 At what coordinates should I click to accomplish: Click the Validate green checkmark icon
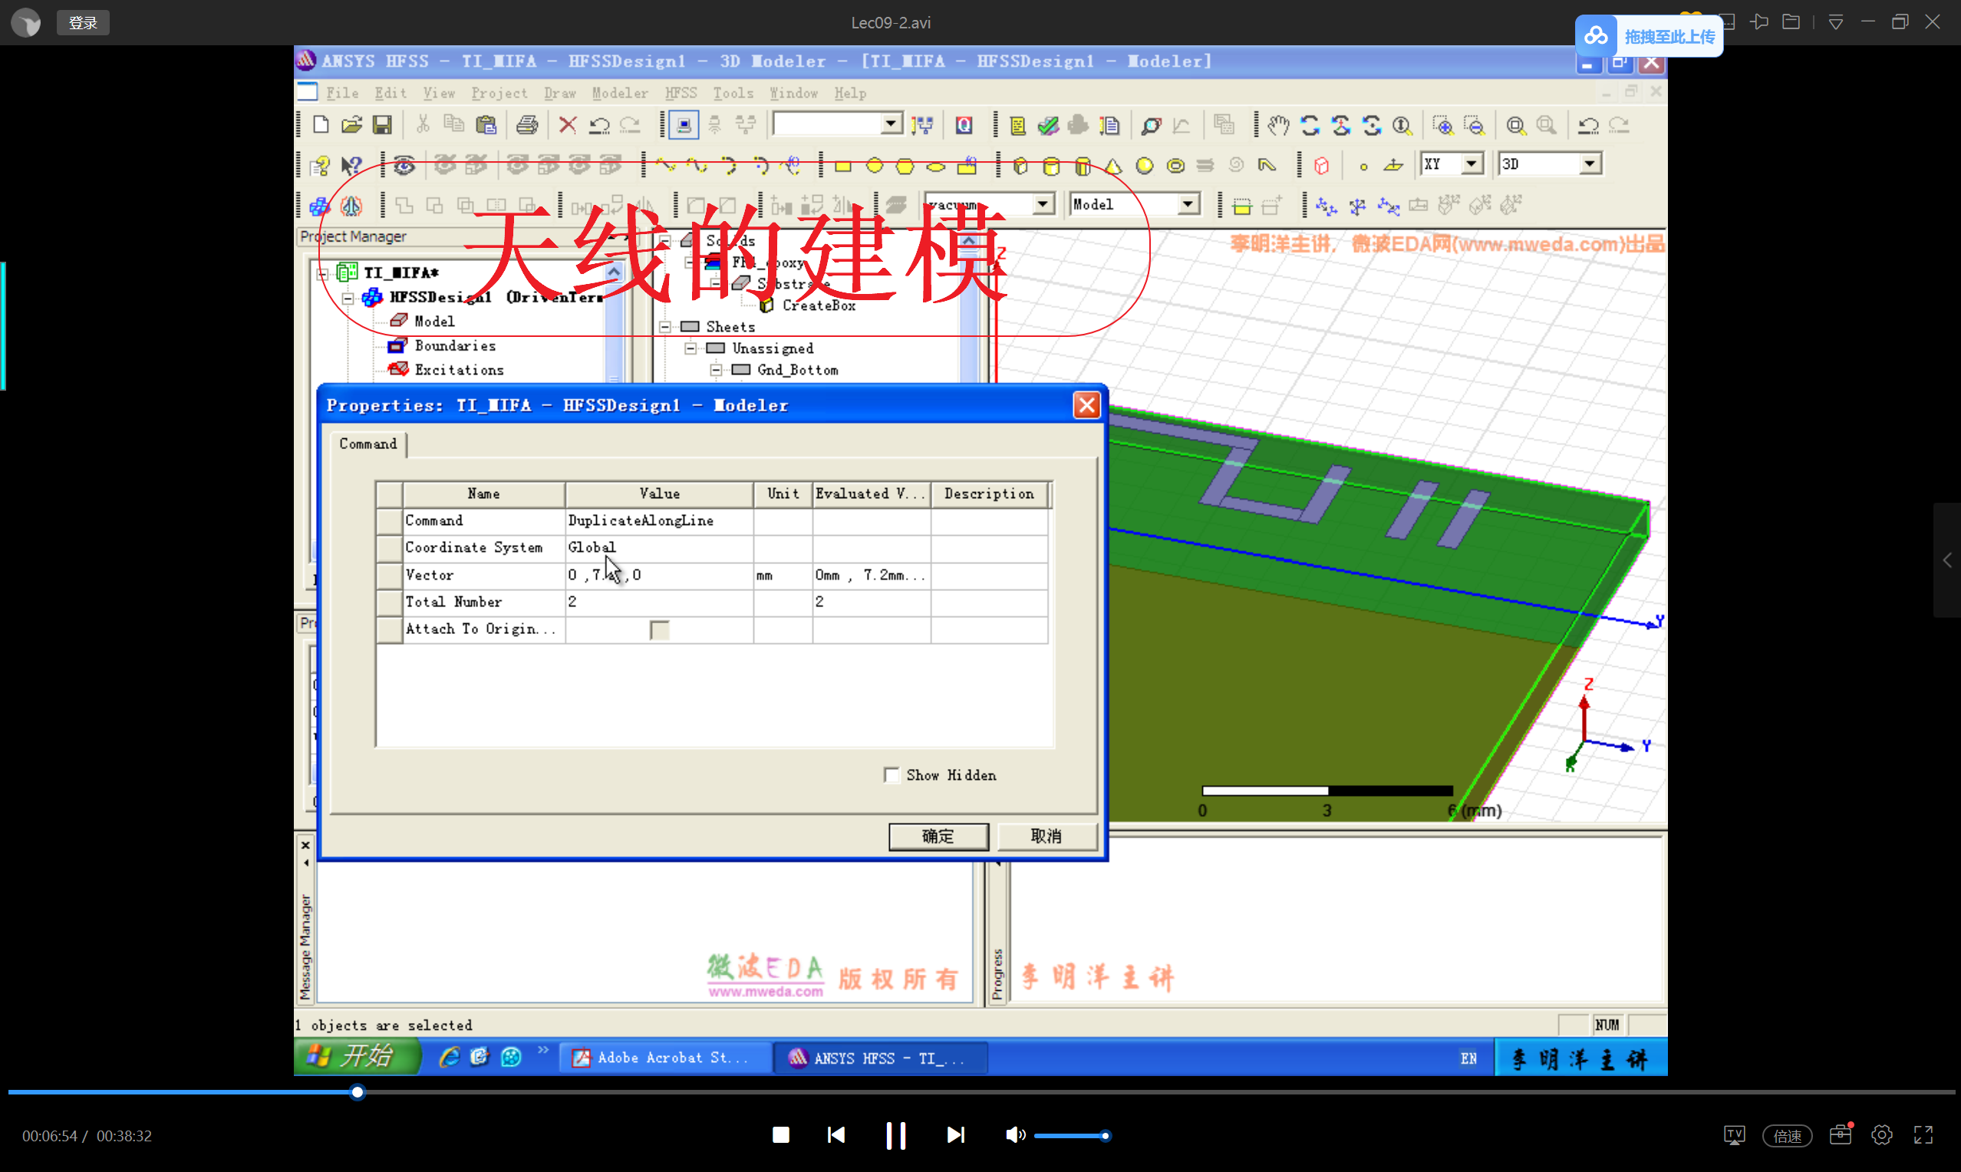click(x=1048, y=125)
